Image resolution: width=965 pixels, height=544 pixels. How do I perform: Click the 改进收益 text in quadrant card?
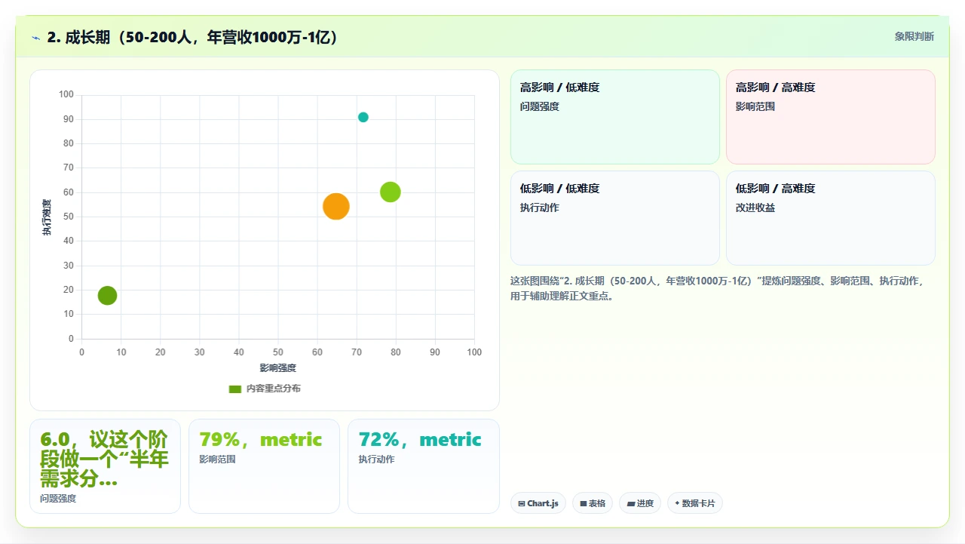click(x=755, y=207)
